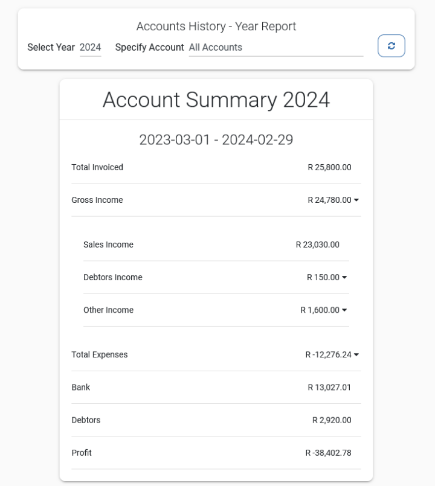The width and height of the screenshot is (435, 486).
Task: Expand the Debtors Income amount arrow
Action: tap(344, 277)
